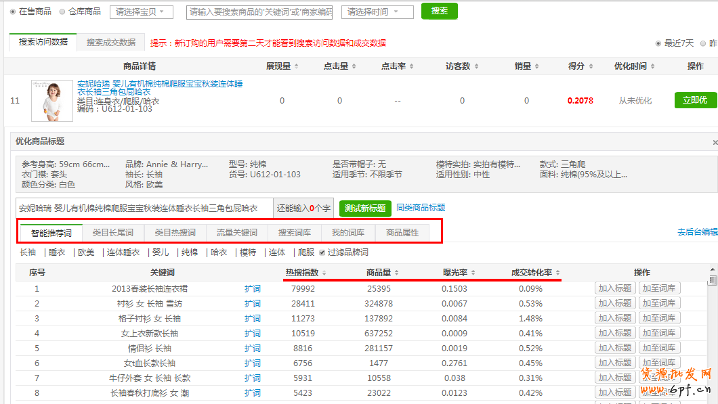718x404 pixels.
Task: Expand the 请选择时间 dropdown
Action: [377, 12]
